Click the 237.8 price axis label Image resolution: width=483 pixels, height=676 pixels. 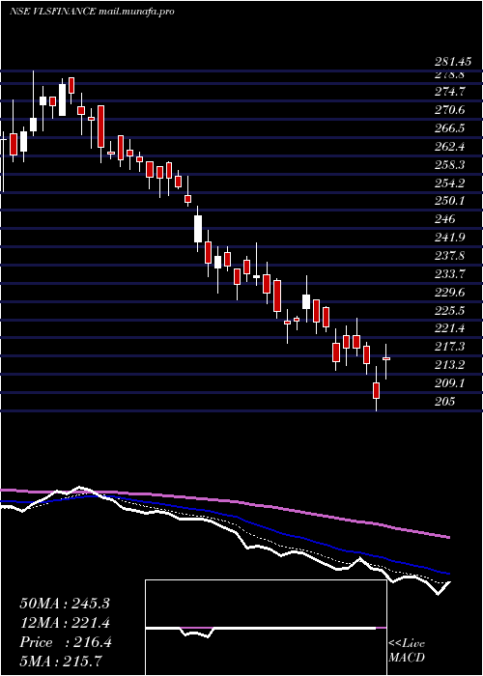(450, 256)
